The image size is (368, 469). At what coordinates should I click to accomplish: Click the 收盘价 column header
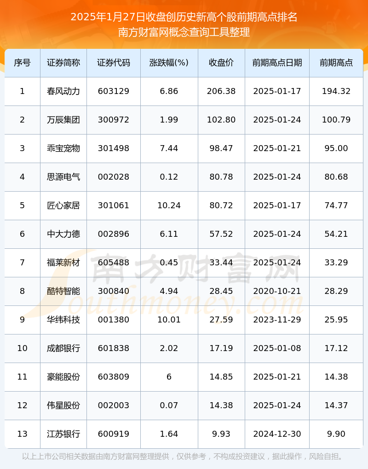(221, 63)
